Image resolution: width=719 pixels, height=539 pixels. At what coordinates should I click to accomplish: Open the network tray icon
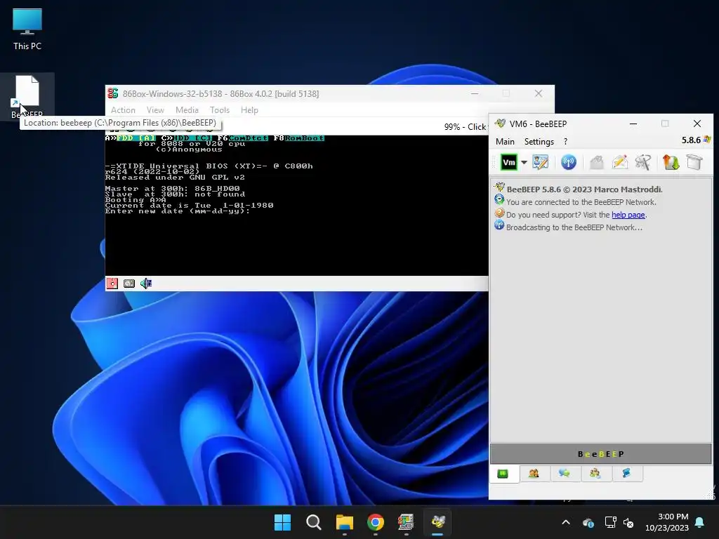coord(610,522)
